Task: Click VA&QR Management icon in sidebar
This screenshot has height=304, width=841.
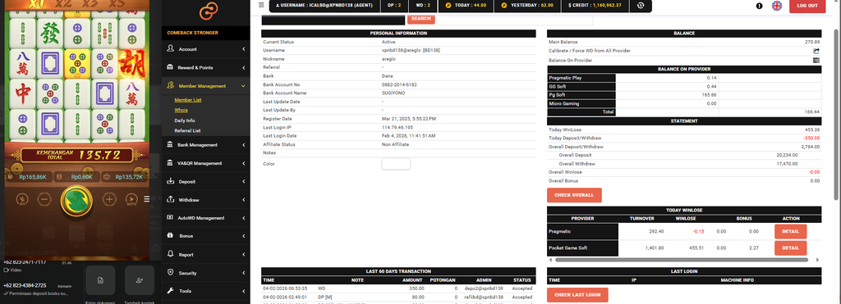Action: [170, 163]
